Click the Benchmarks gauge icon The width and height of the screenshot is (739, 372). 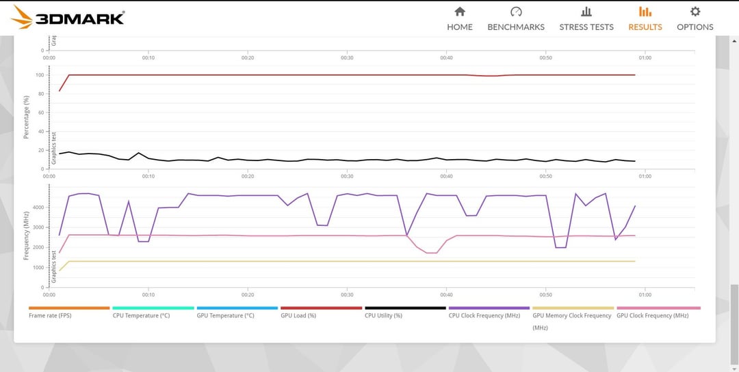pyautogui.click(x=516, y=12)
